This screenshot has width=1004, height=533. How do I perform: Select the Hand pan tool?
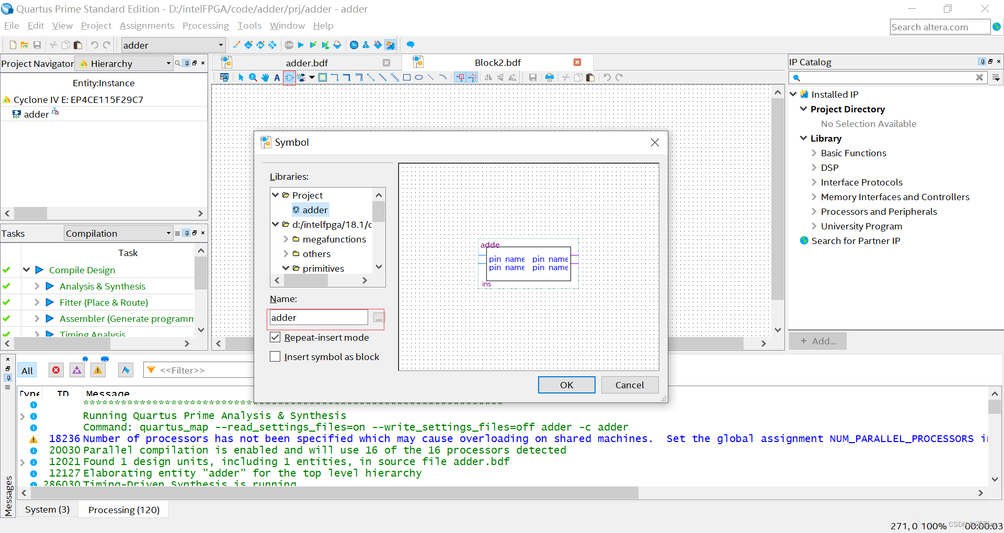click(x=265, y=77)
